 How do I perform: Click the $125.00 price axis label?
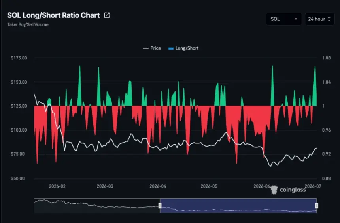(x=19, y=106)
